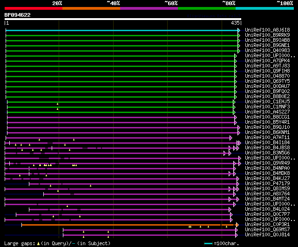
Task: Select the UniRef100_A4S227 label
Action: pyautogui.click(x=267, y=112)
